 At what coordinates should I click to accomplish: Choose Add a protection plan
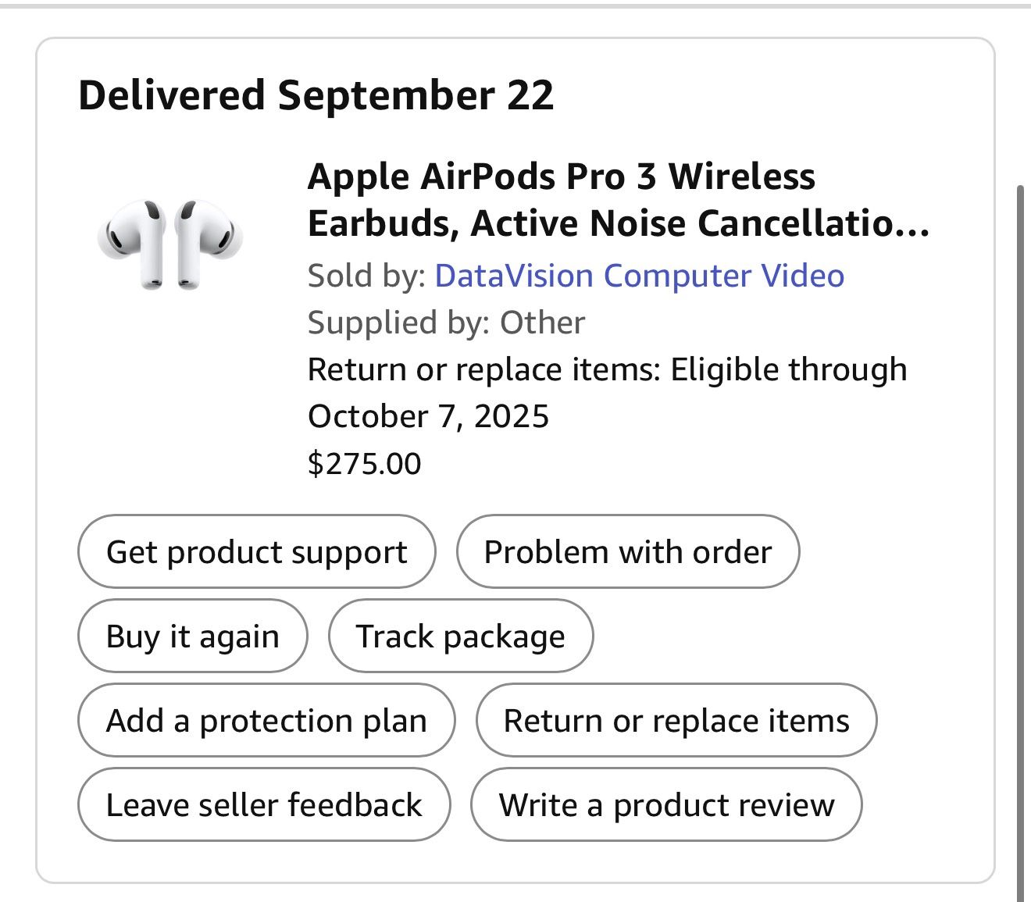266,721
